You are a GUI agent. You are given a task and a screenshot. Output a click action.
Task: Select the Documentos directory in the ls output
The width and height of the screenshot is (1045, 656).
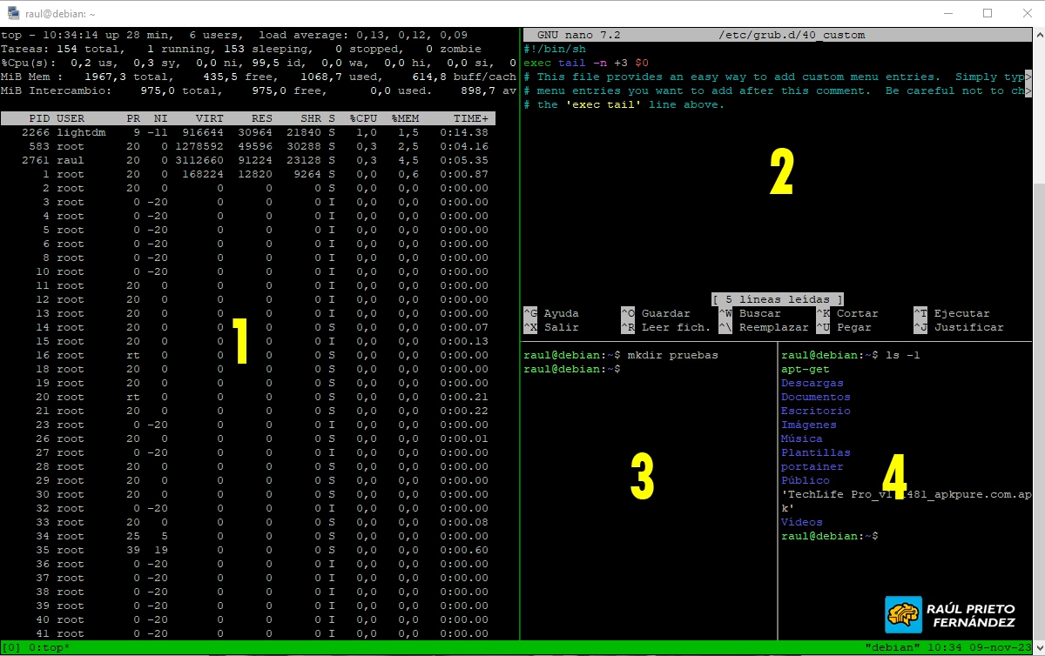[815, 397]
